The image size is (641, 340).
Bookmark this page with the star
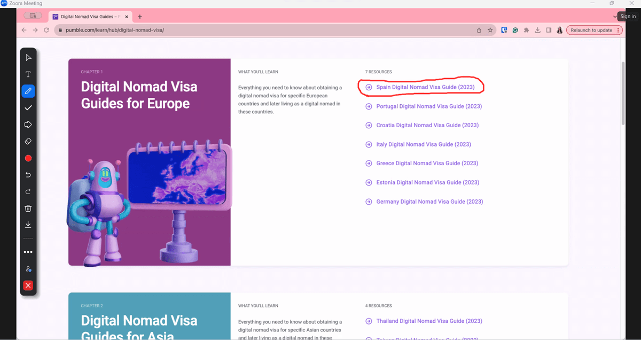pyautogui.click(x=490, y=30)
